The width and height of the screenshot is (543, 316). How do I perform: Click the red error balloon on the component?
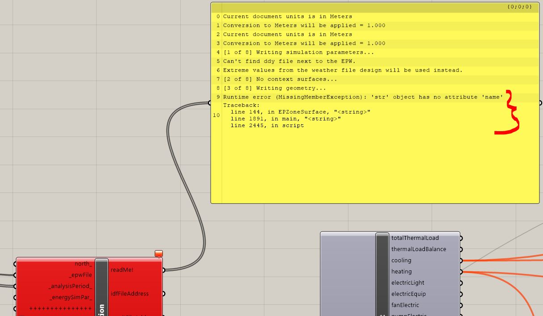(159, 254)
